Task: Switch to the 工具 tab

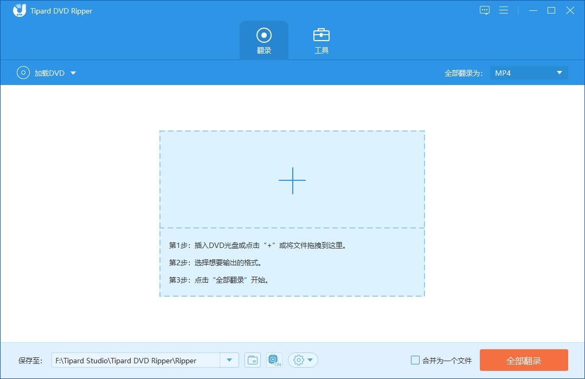Action: [x=321, y=41]
